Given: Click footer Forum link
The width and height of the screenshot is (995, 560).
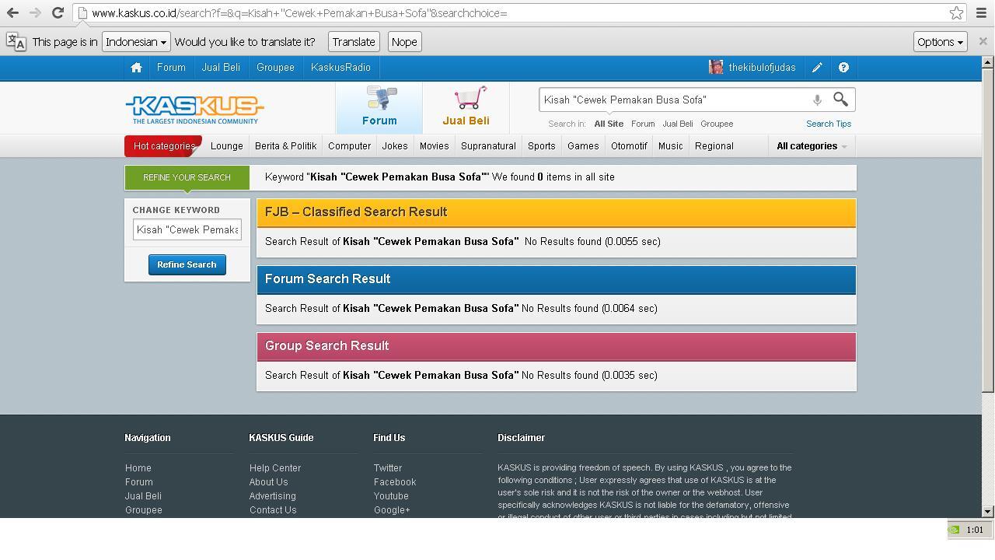Looking at the screenshot, I should tap(139, 482).
